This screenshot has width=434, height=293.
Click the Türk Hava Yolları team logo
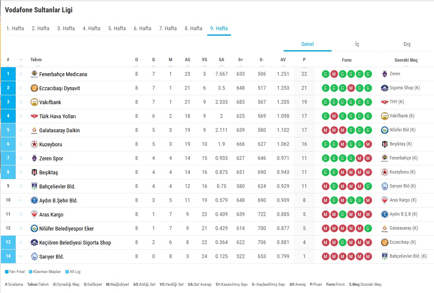coord(34,116)
